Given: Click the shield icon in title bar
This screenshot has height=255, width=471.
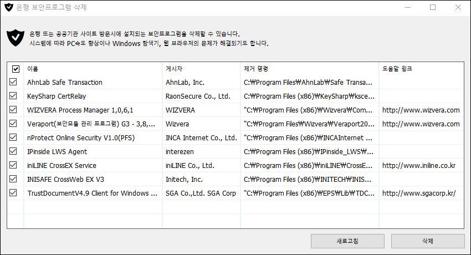Looking at the screenshot, I should (9, 7).
